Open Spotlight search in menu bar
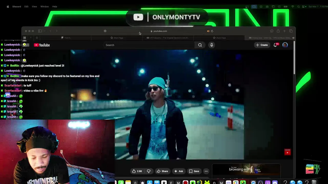The width and height of the screenshot is (328, 184). point(299,7)
